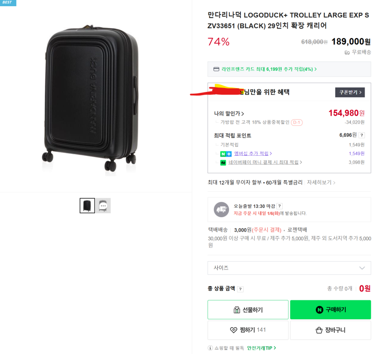Click the delivery truck circle icon
Screen dimensions: 373x354
pyautogui.click(x=221, y=209)
